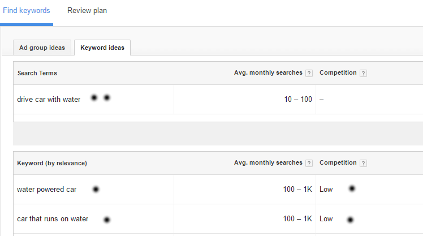Select the "car that runs on water" keyword
The height and width of the screenshot is (236, 423).
coord(53,219)
